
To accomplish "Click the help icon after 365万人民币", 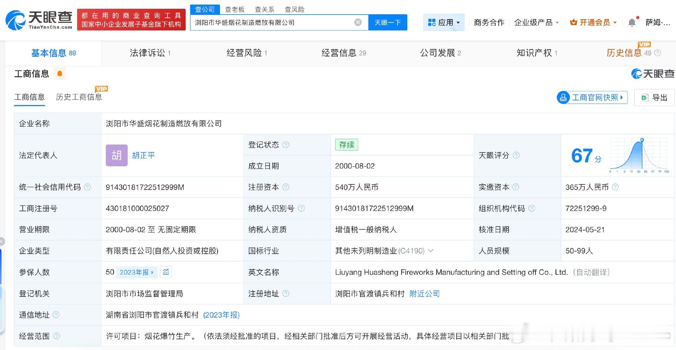I will tap(615, 187).
